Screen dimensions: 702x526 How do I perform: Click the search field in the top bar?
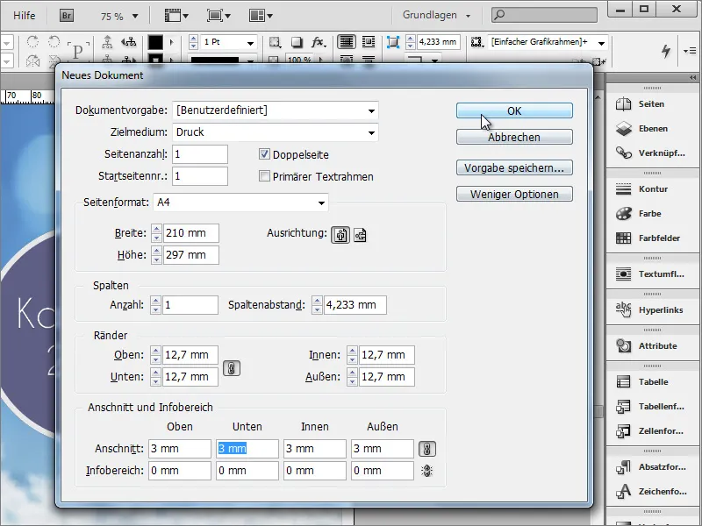pyautogui.click(x=544, y=15)
